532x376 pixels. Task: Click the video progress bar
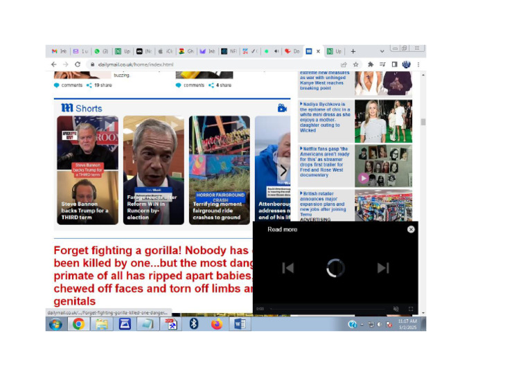tap(328, 309)
